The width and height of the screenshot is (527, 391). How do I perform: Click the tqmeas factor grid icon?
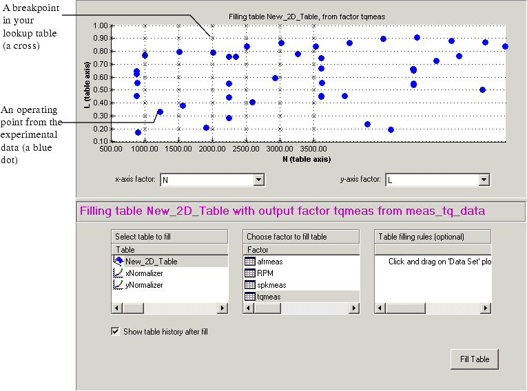point(249,297)
